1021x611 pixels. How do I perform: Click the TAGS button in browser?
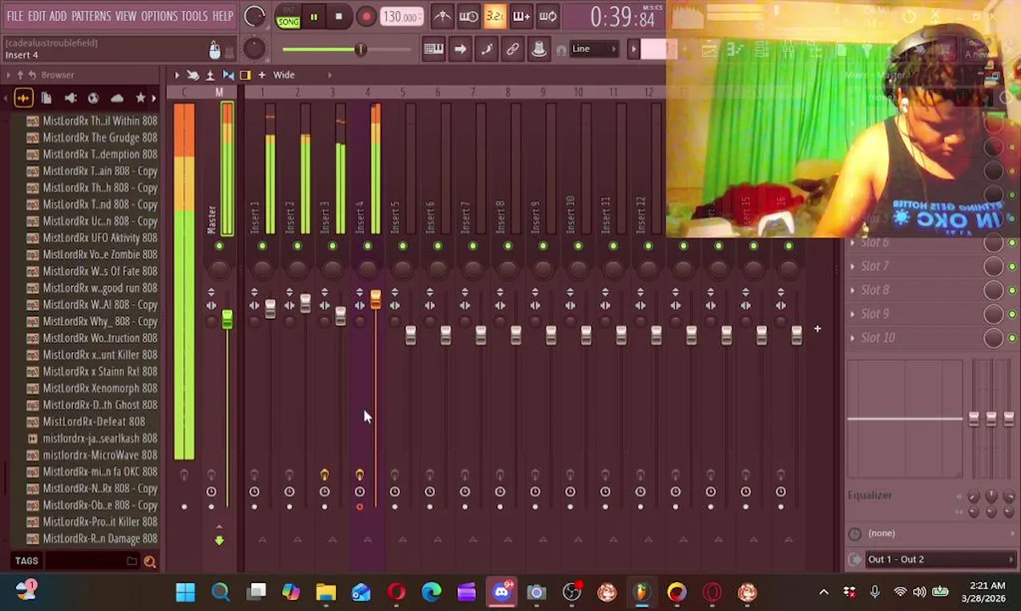26,561
